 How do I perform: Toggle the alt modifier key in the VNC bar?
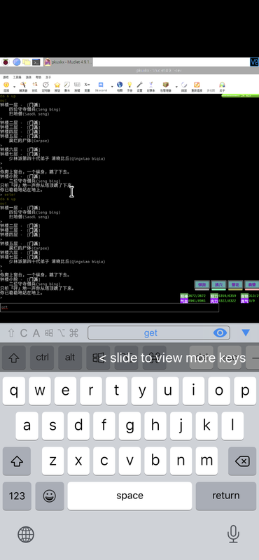[x=70, y=358]
